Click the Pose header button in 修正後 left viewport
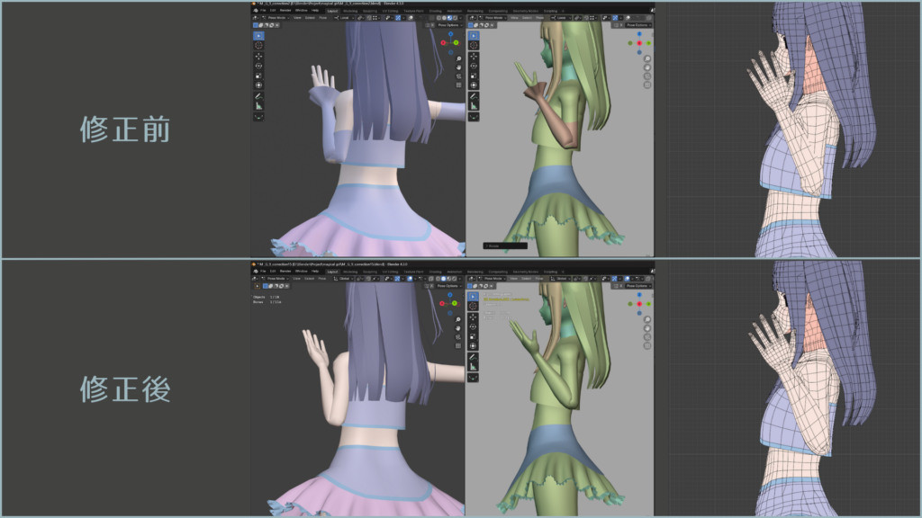The height and width of the screenshot is (518, 922). tap(321, 278)
